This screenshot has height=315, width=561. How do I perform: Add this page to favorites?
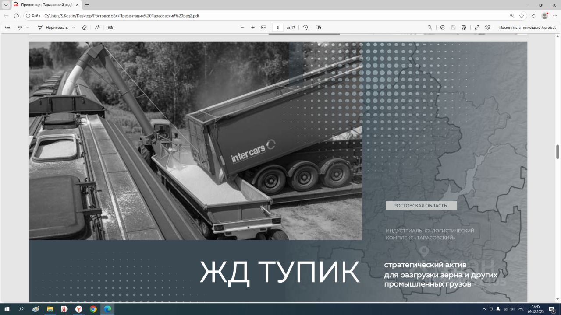522,16
